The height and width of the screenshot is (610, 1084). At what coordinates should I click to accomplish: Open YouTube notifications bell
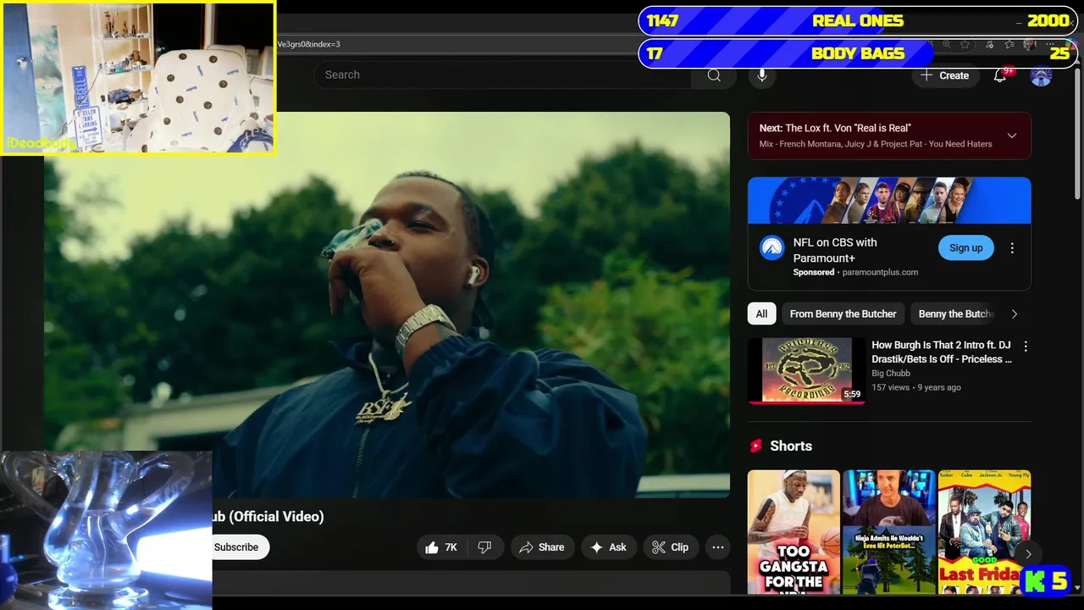1000,75
